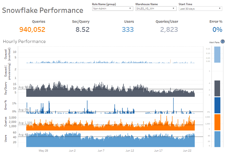The width and height of the screenshot is (225, 158).
Task: Select dark gray Sec/Query alert bar
Action: [x=217, y=88]
